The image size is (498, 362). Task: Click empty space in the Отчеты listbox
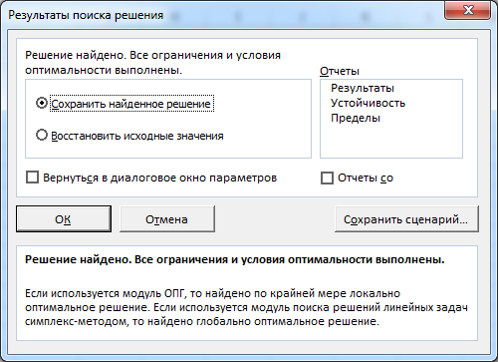click(x=391, y=142)
